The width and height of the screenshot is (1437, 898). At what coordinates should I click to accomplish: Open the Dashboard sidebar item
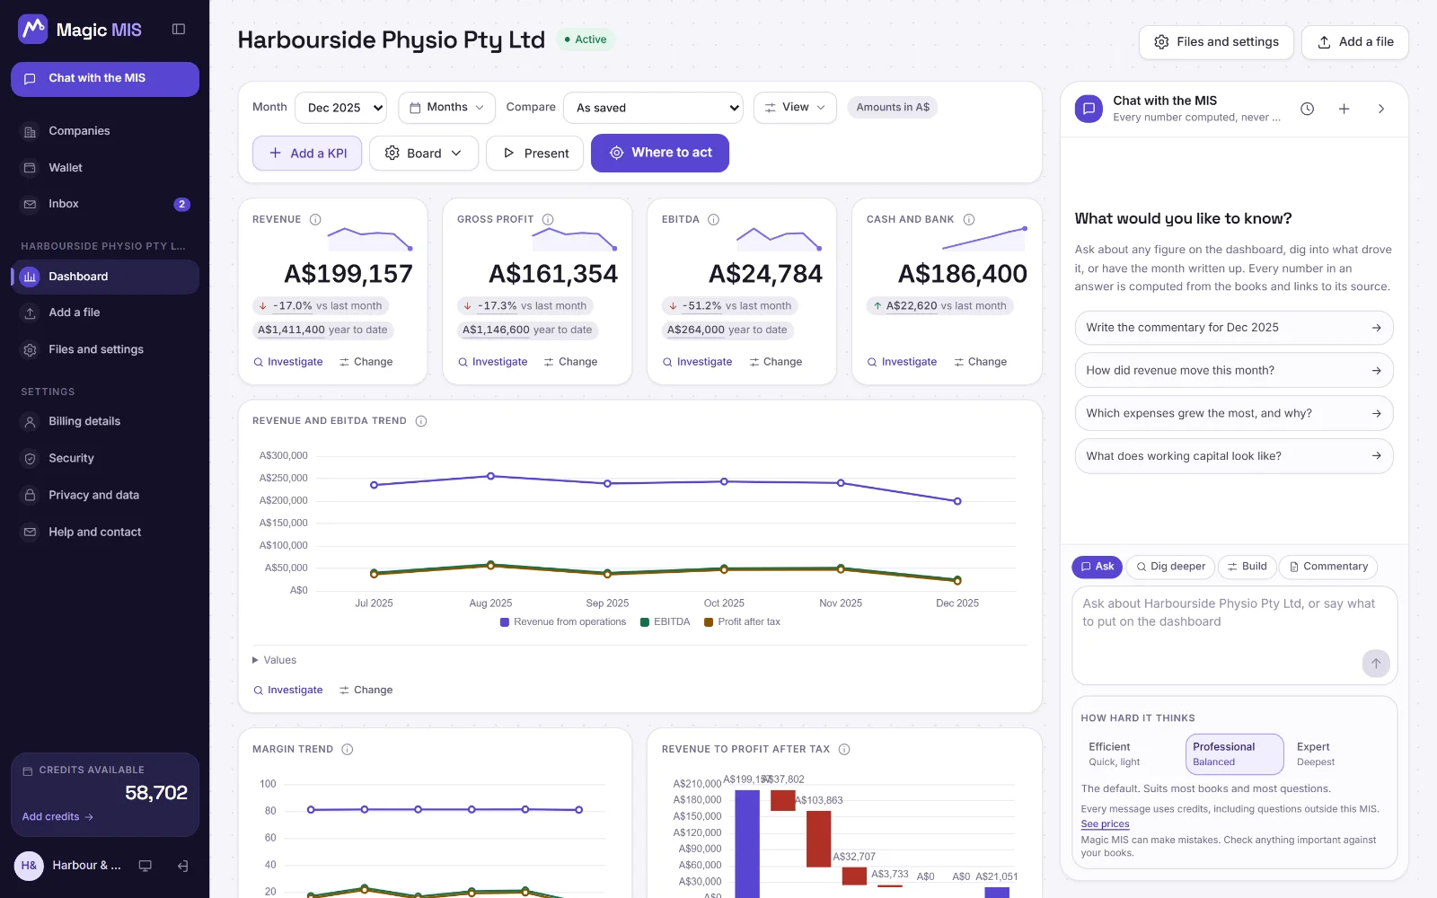tap(105, 277)
